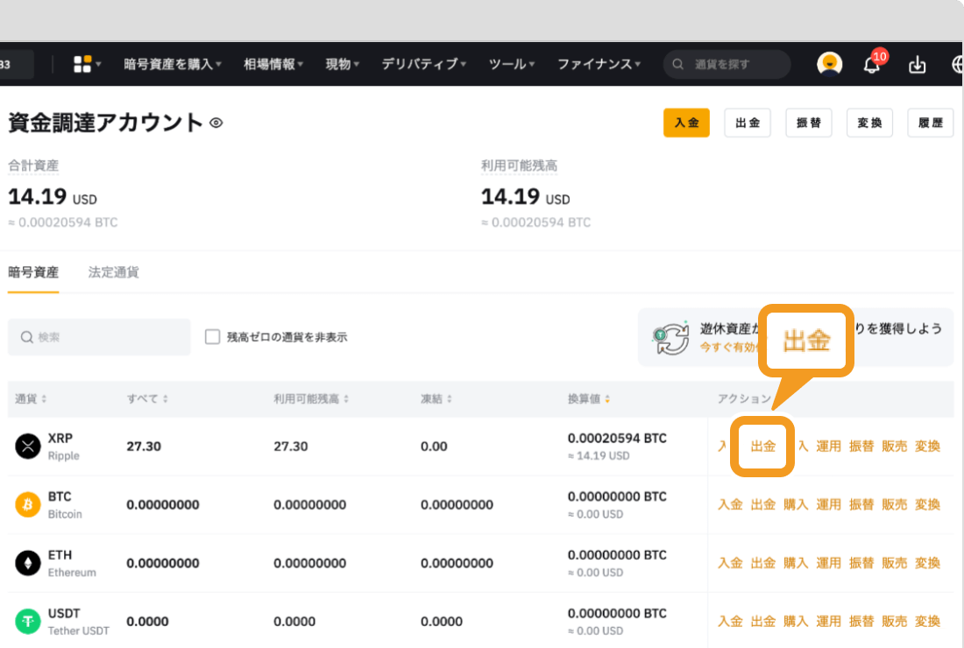Click 販売 in the ETH row
The width and height of the screenshot is (964, 648).
point(894,563)
